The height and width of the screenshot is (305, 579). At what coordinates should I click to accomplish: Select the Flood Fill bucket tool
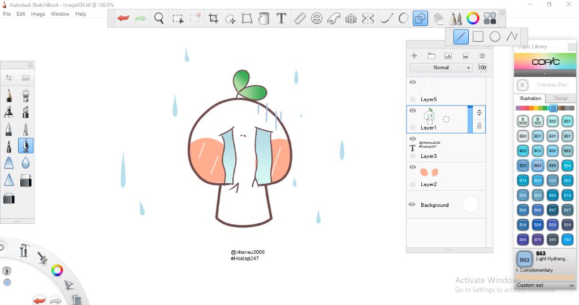coord(263,19)
